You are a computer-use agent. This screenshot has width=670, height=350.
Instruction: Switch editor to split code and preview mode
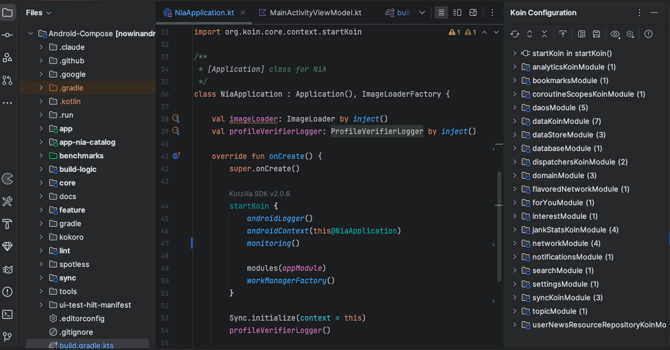pyautogui.click(x=458, y=12)
